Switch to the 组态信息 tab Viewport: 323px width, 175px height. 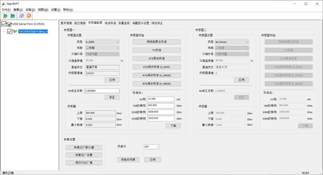pos(80,23)
